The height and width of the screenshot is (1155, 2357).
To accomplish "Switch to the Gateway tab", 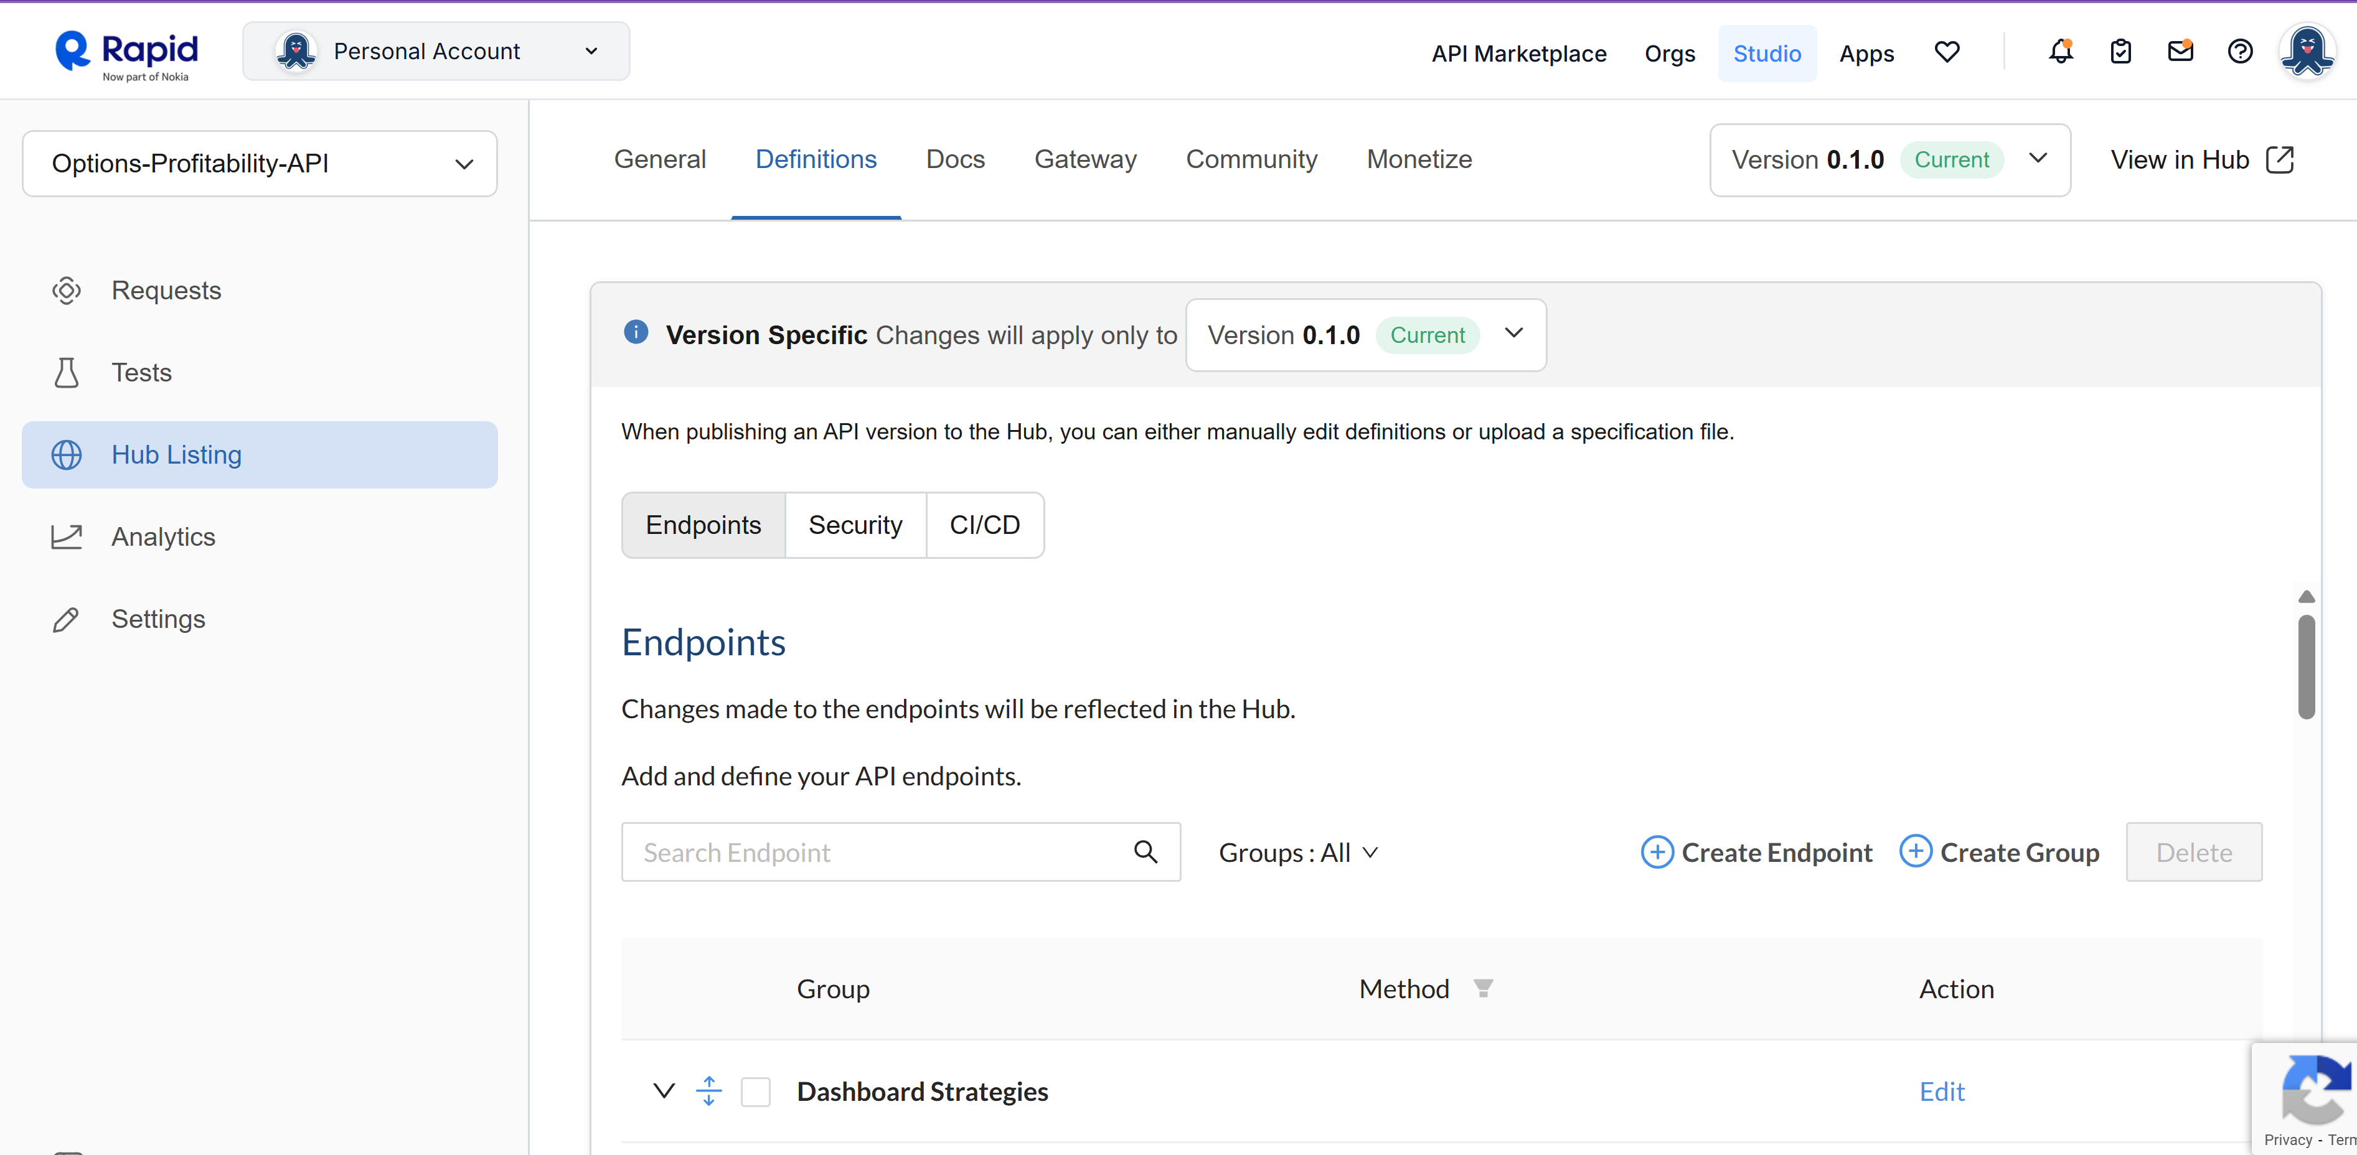I will (x=1085, y=159).
